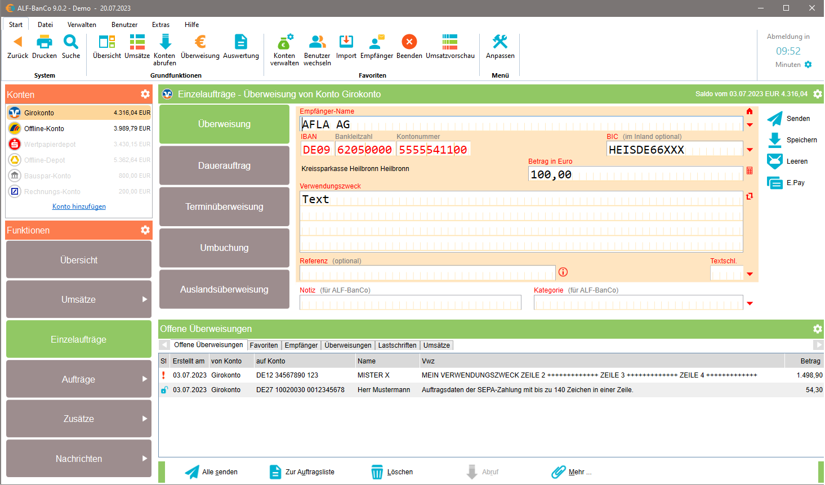Open the Suche magnifier tool
This screenshot has height=485, width=825.
[71, 42]
